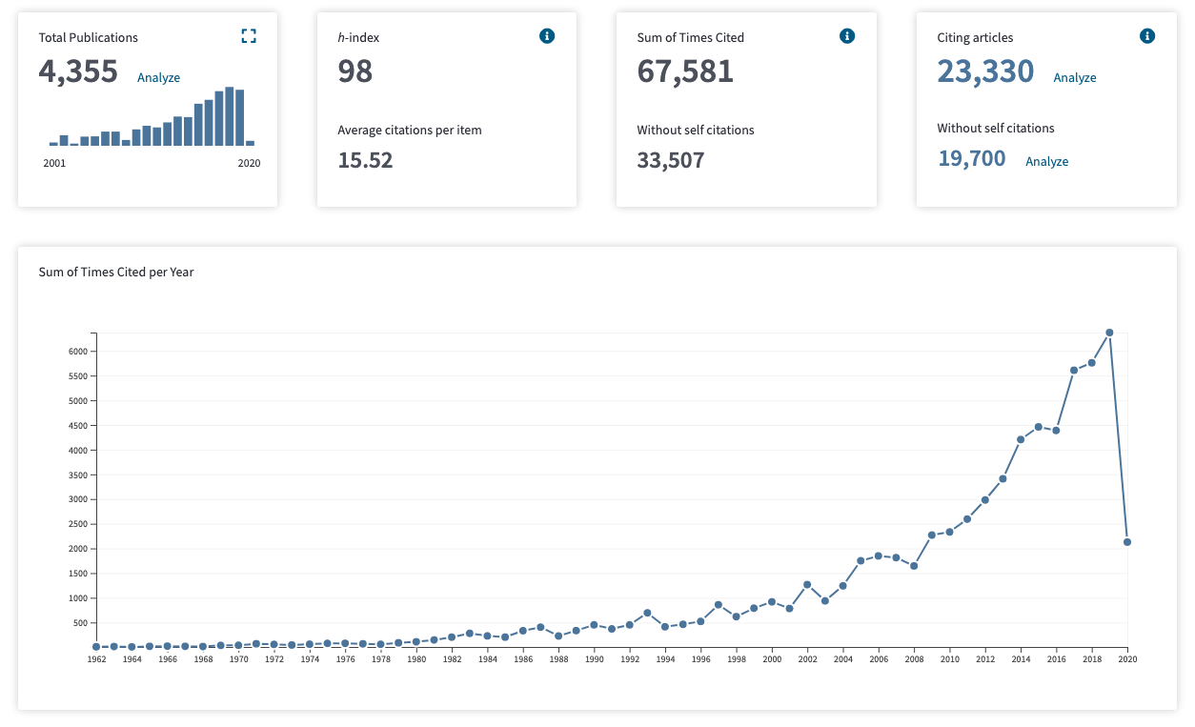Select the 2018 data point on the line
This screenshot has height=727, width=1195.
tap(1091, 362)
